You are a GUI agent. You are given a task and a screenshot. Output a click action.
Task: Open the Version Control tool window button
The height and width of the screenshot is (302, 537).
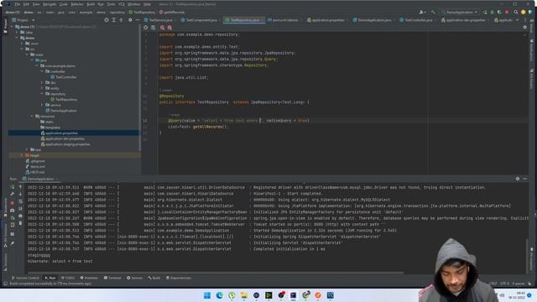point(25,278)
